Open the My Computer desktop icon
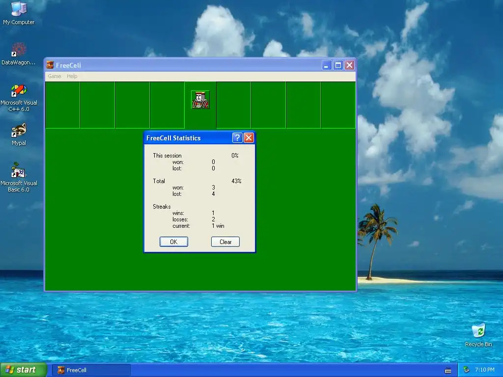 click(19, 13)
